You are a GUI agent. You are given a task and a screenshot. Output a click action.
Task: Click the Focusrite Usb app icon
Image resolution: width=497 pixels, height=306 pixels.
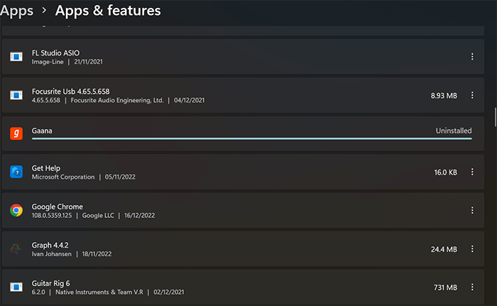tap(16, 95)
